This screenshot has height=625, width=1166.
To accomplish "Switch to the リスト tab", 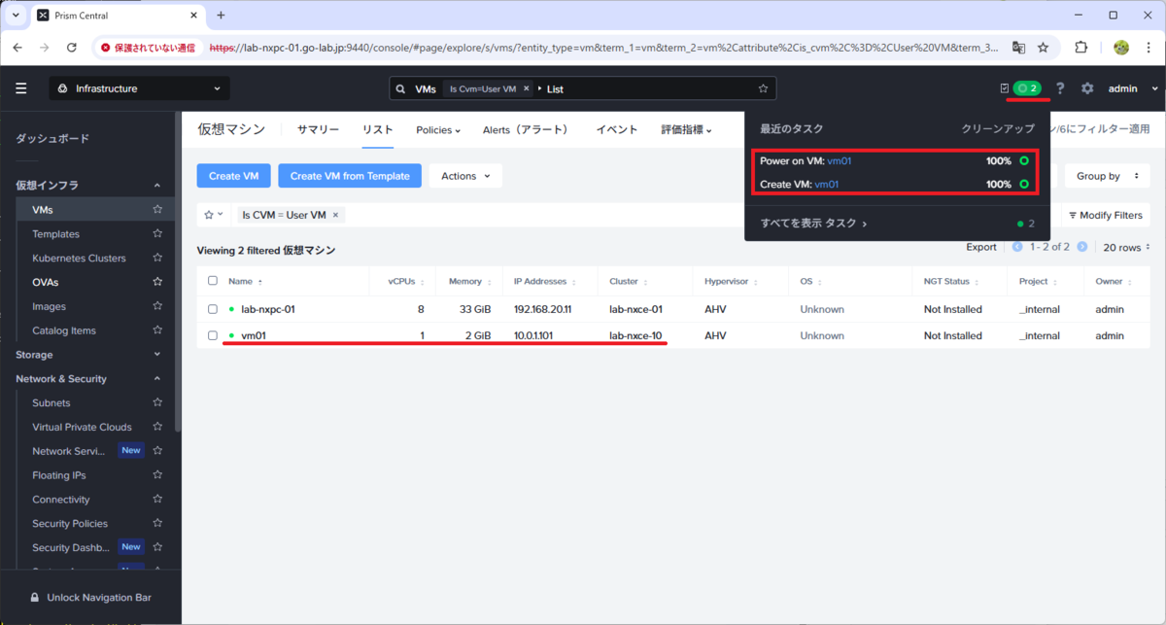I will coord(377,129).
